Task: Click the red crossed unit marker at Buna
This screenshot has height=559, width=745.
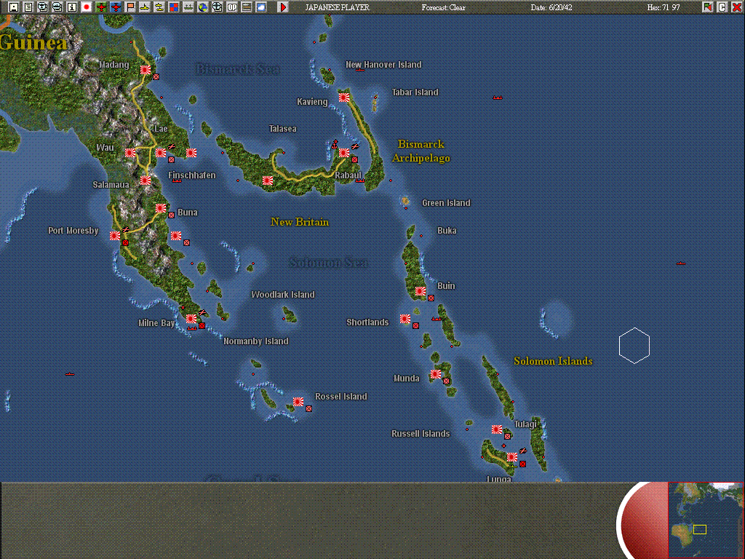Action: (171, 215)
